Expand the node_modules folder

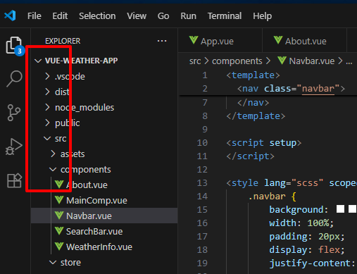coord(104,107)
